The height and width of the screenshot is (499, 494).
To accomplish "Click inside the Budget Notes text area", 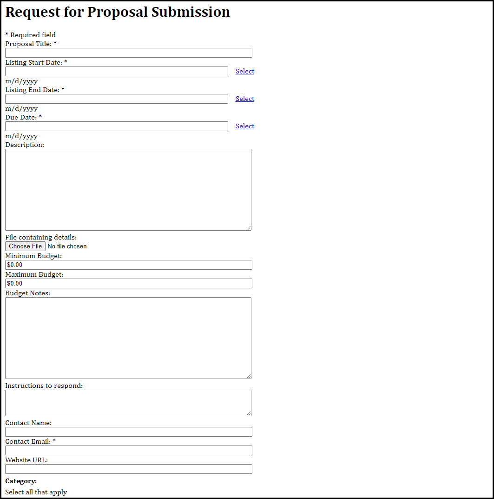I will tap(128, 338).
